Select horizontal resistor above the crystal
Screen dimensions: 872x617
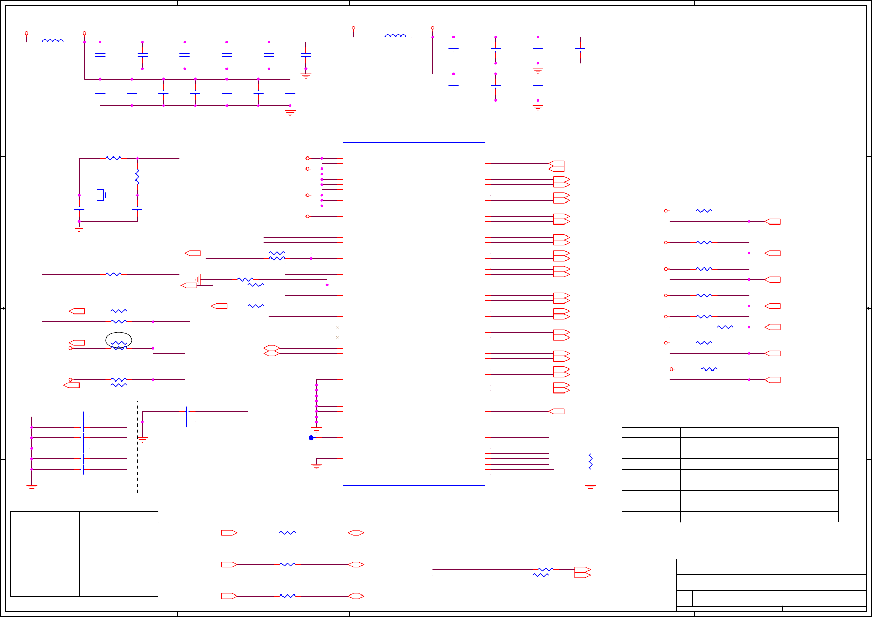114,158
